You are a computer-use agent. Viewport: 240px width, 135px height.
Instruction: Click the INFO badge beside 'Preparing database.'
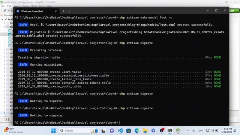tap(23, 50)
